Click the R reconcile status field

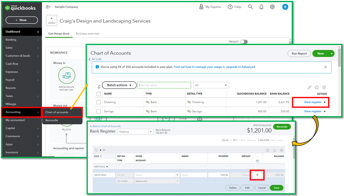257,175
